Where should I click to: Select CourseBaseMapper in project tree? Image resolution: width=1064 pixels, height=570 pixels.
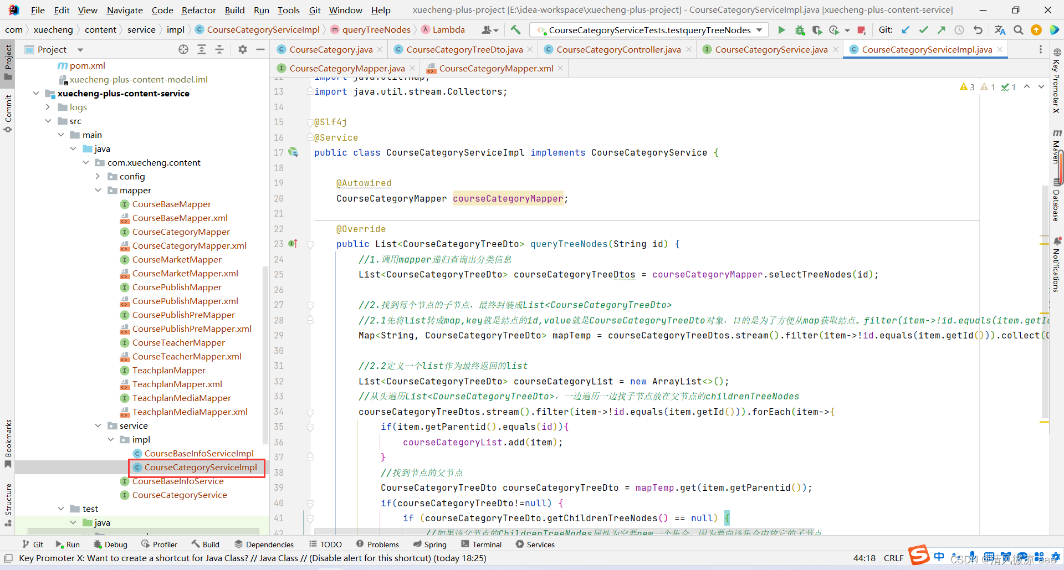172,204
